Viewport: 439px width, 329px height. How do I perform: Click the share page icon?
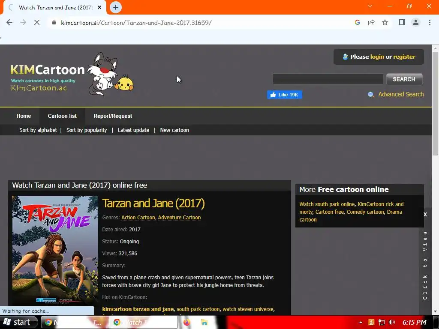click(371, 22)
